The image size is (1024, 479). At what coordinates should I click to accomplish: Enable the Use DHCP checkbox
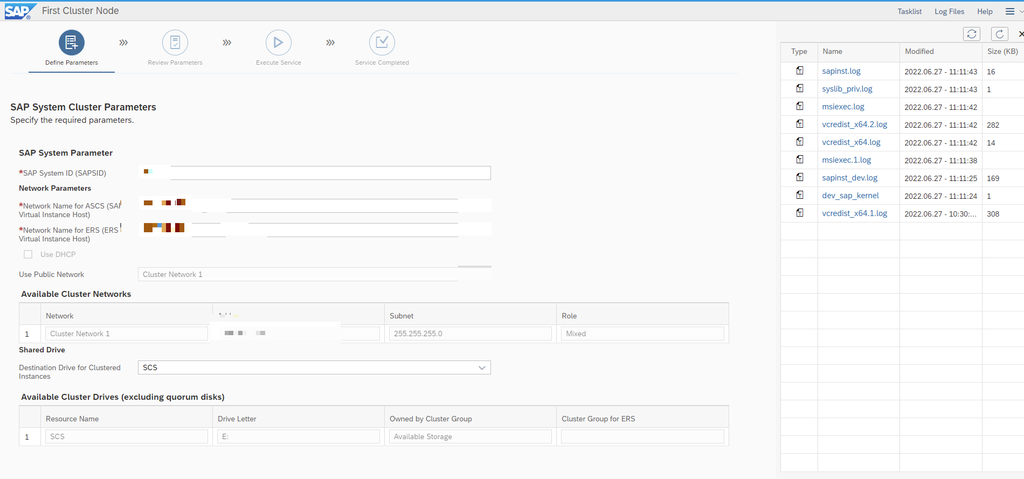point(28,254)
